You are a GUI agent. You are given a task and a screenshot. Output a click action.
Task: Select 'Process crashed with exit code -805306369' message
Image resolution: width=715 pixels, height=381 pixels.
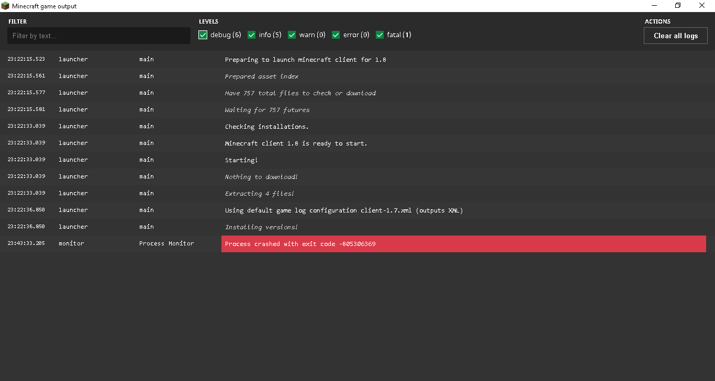coord(300,244)
